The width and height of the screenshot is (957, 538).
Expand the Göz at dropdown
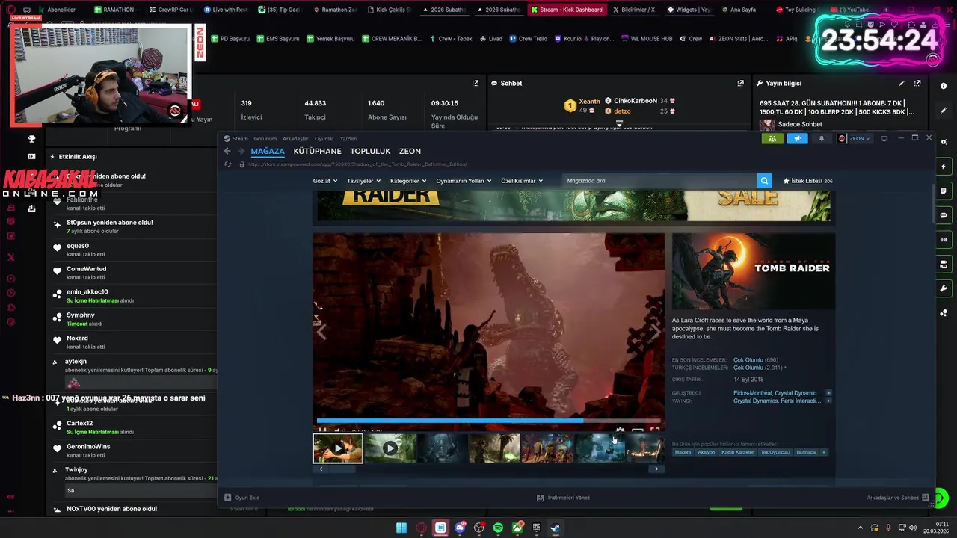325,181
